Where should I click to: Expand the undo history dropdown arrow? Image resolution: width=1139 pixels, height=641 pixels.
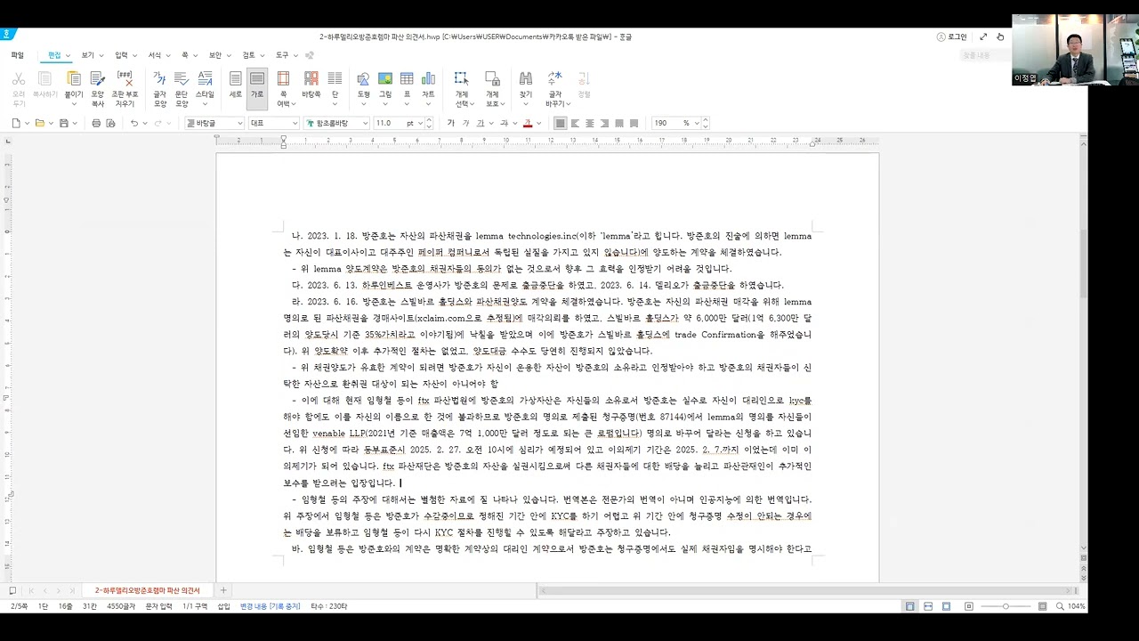point(146,123)
